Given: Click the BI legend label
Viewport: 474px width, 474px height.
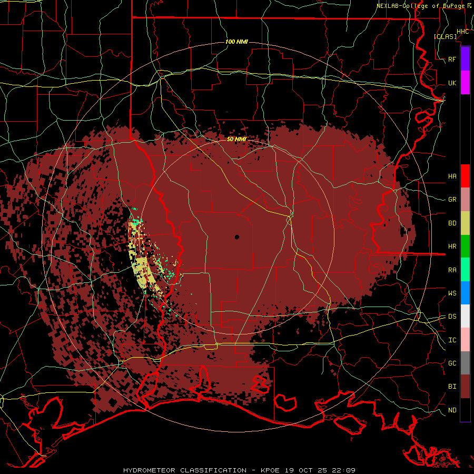Looking at the screenshot, I should (x=452, y=387).
